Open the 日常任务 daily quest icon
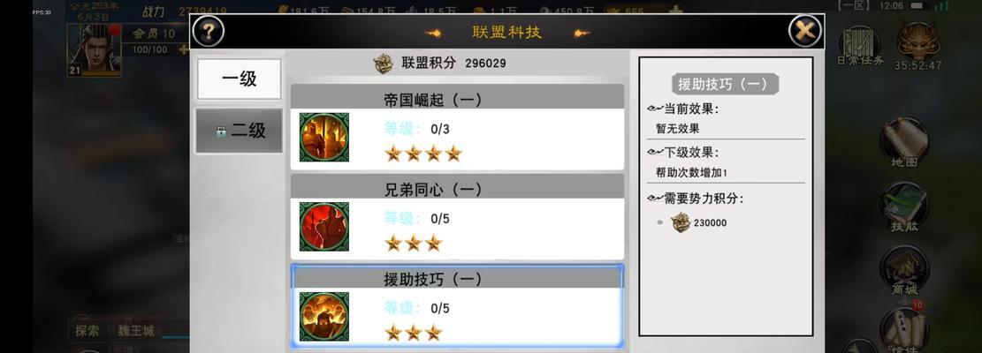 (860, 46)
